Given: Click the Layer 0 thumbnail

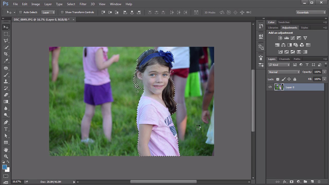Looking at the screenshot, I should 279,87.
